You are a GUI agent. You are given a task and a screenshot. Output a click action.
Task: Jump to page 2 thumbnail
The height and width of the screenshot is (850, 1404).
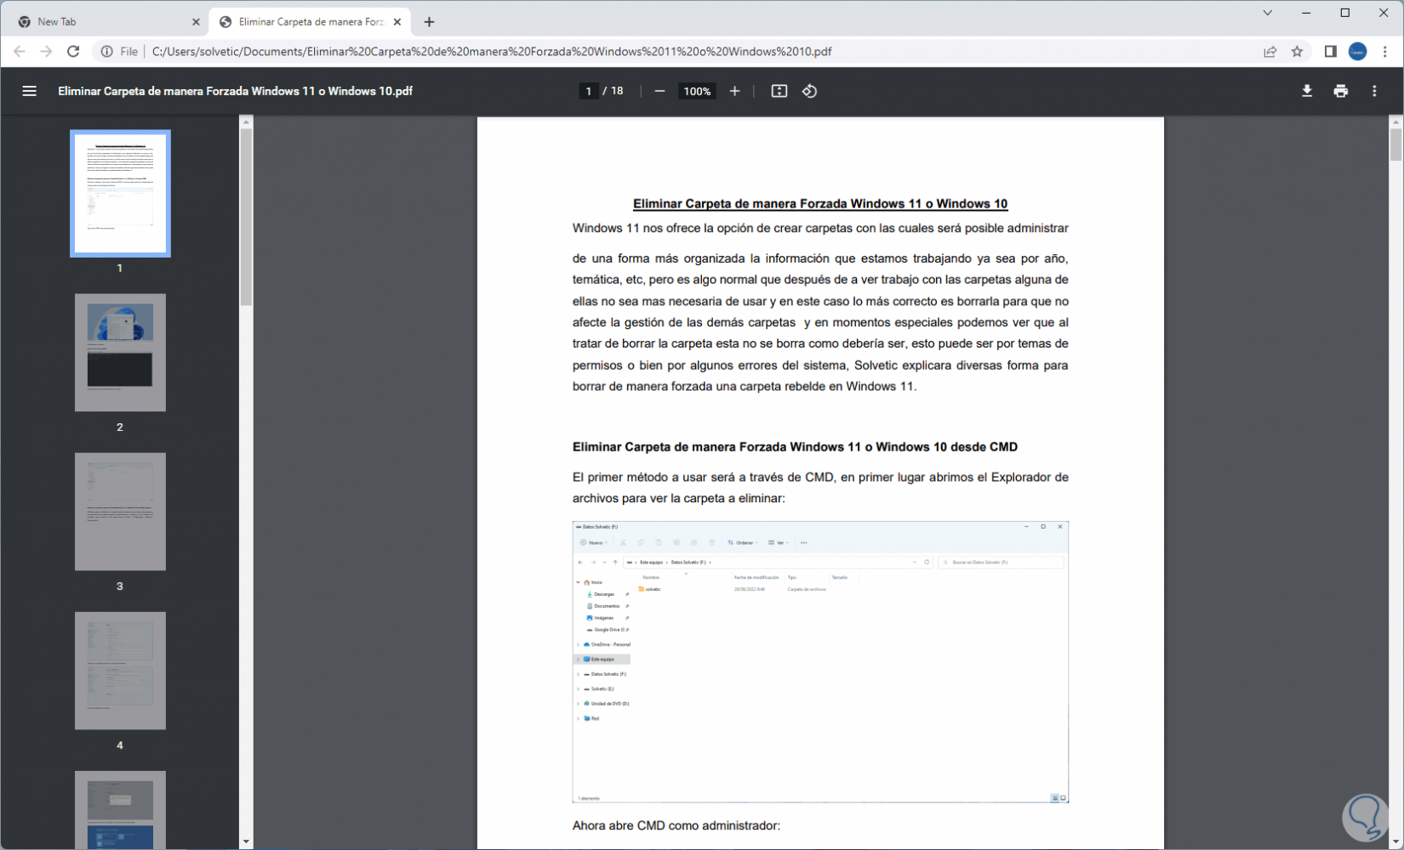point(120,353)
